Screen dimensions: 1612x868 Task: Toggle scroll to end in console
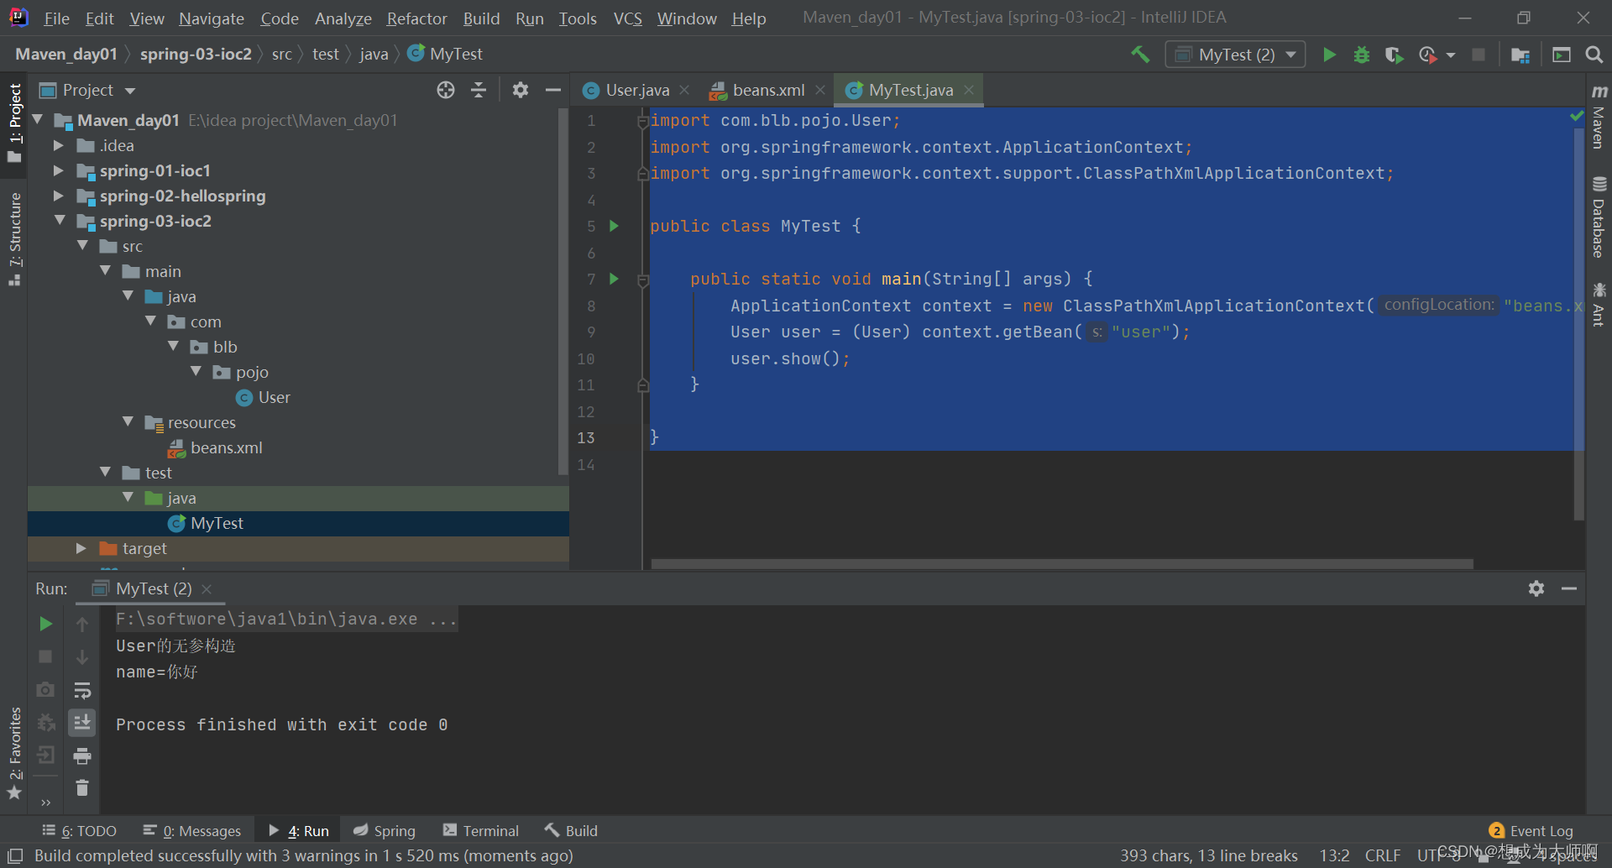click(82, 723)
